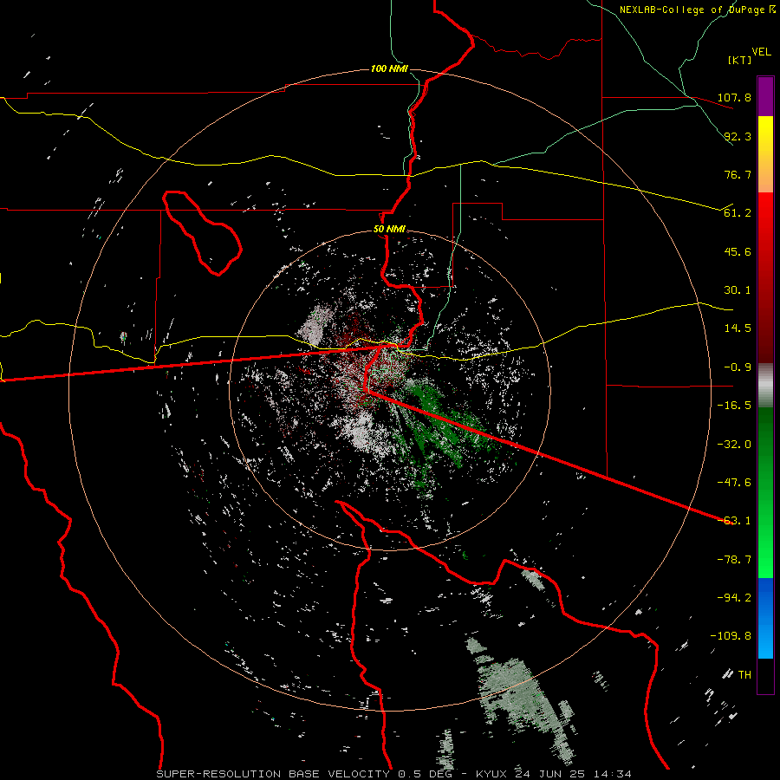Click the -109.8 velocity scale value
Image resolution: width=780 pixels, height=780 pixels.
[731, 636]
